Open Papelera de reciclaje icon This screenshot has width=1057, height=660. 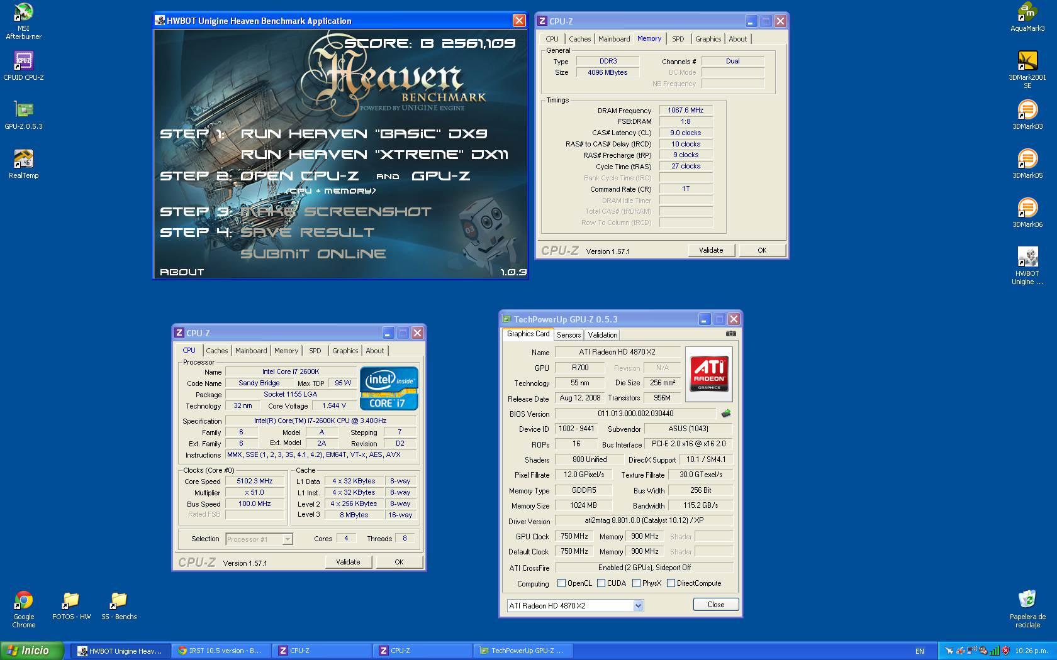(x=1027, y=609)
